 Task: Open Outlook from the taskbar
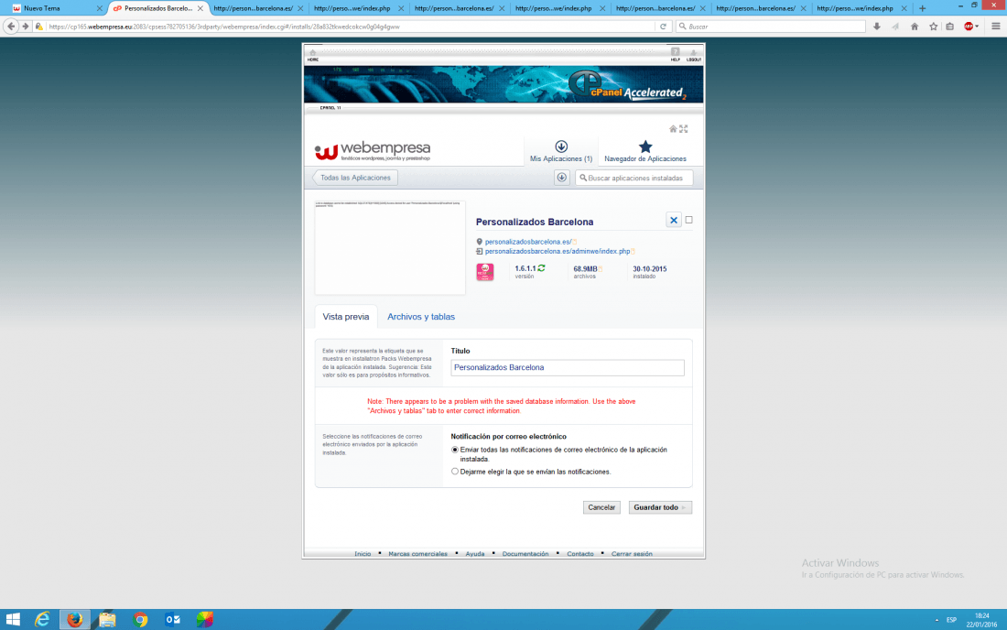click(x=173, y=619)
